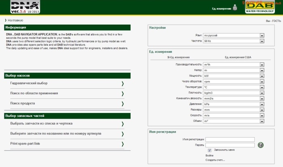Open the Напор units dropdown
283x167 pixels.
pos(234,70)
